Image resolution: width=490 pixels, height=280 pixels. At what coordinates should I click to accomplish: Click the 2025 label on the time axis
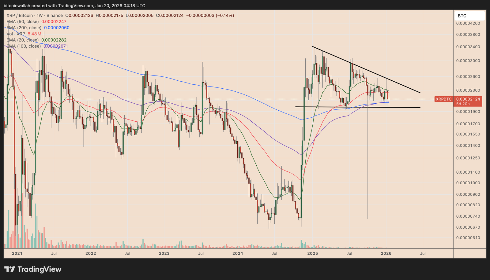pyautogui.click(x=313, y=253)
